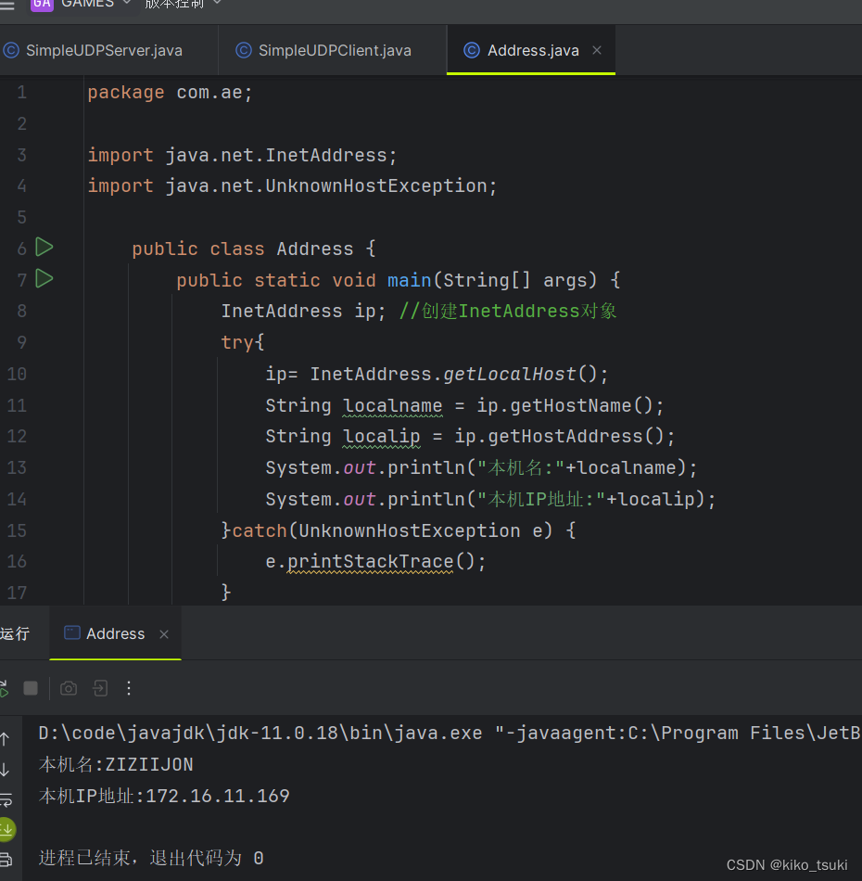Click import java.net.InetAddress; line
The image size is (862, 881).
tap(242, 155)
